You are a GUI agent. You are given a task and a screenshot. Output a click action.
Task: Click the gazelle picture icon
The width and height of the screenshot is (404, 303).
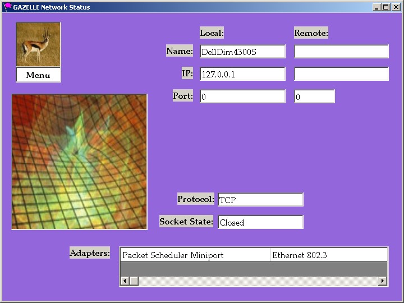(38, 45)
